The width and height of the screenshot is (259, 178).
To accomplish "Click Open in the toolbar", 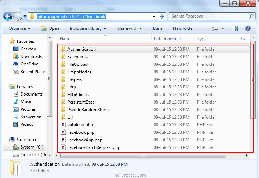I will [50, 28].
